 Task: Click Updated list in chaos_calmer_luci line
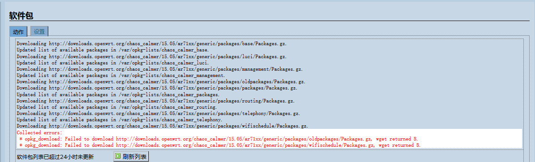tap(113, 63)
